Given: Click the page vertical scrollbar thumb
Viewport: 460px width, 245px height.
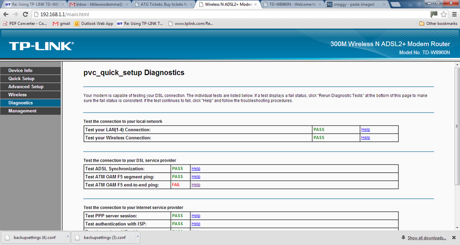Looking at the screenshot, I should pyautogui.click(x=457, y=126).
